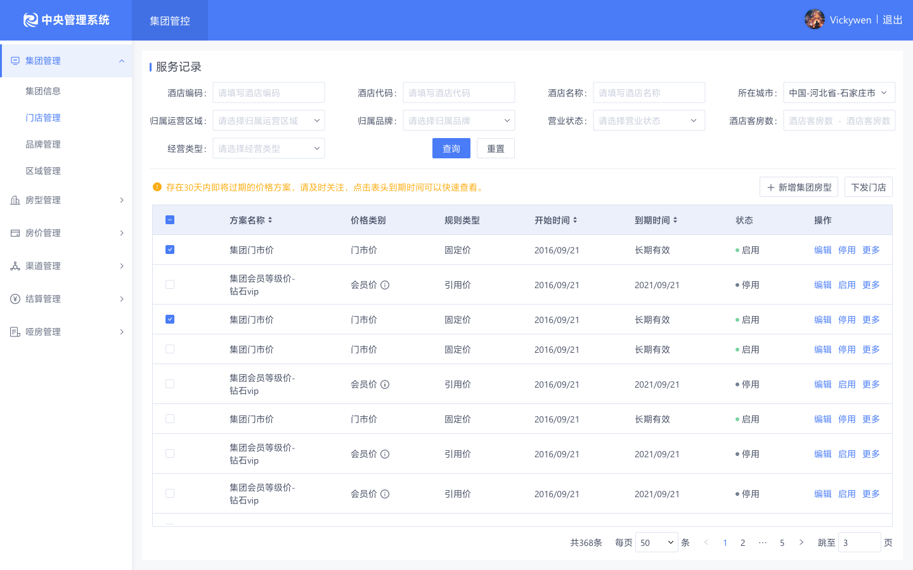Screen dimensions: 913x570
Task: Toggle the select-all header checkbox
Action: point(170,220)
